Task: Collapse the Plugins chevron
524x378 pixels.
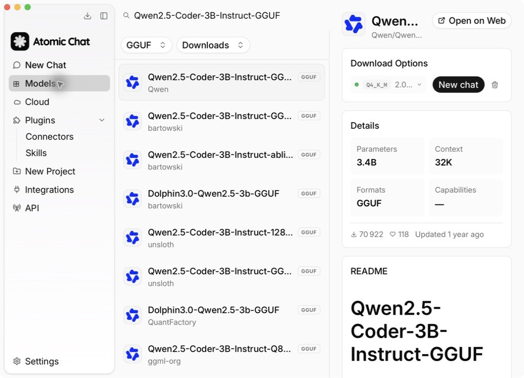Action: (102, 120)
